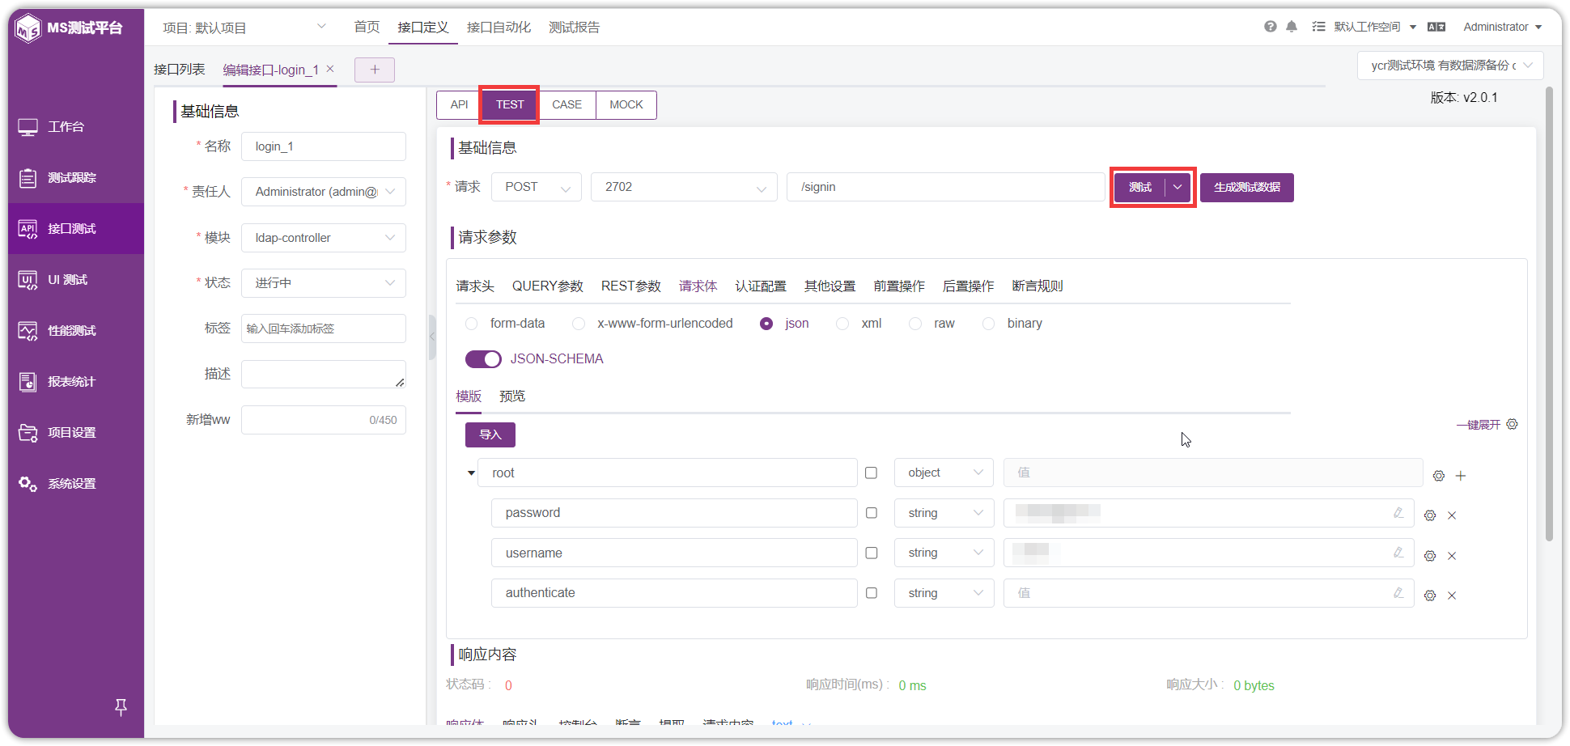Pin the sidebar with the pin icon
Image resolution: width=1570 pixels, height=746 pixels.
tap(121, 707)
